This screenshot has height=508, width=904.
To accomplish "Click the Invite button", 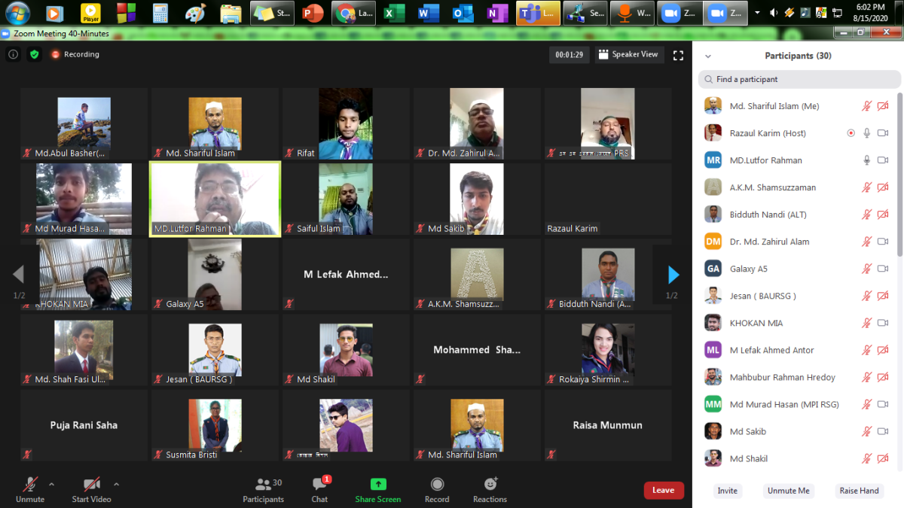I will pos(727,491).
